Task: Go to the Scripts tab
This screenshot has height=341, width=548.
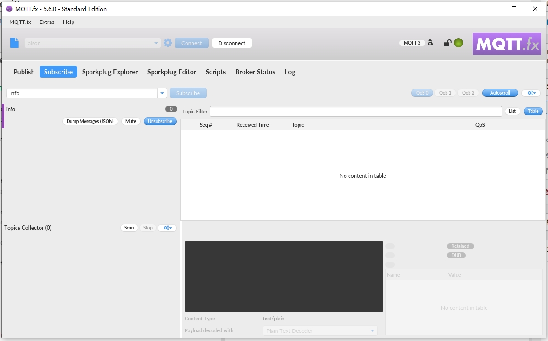Action: click(215, 72)
